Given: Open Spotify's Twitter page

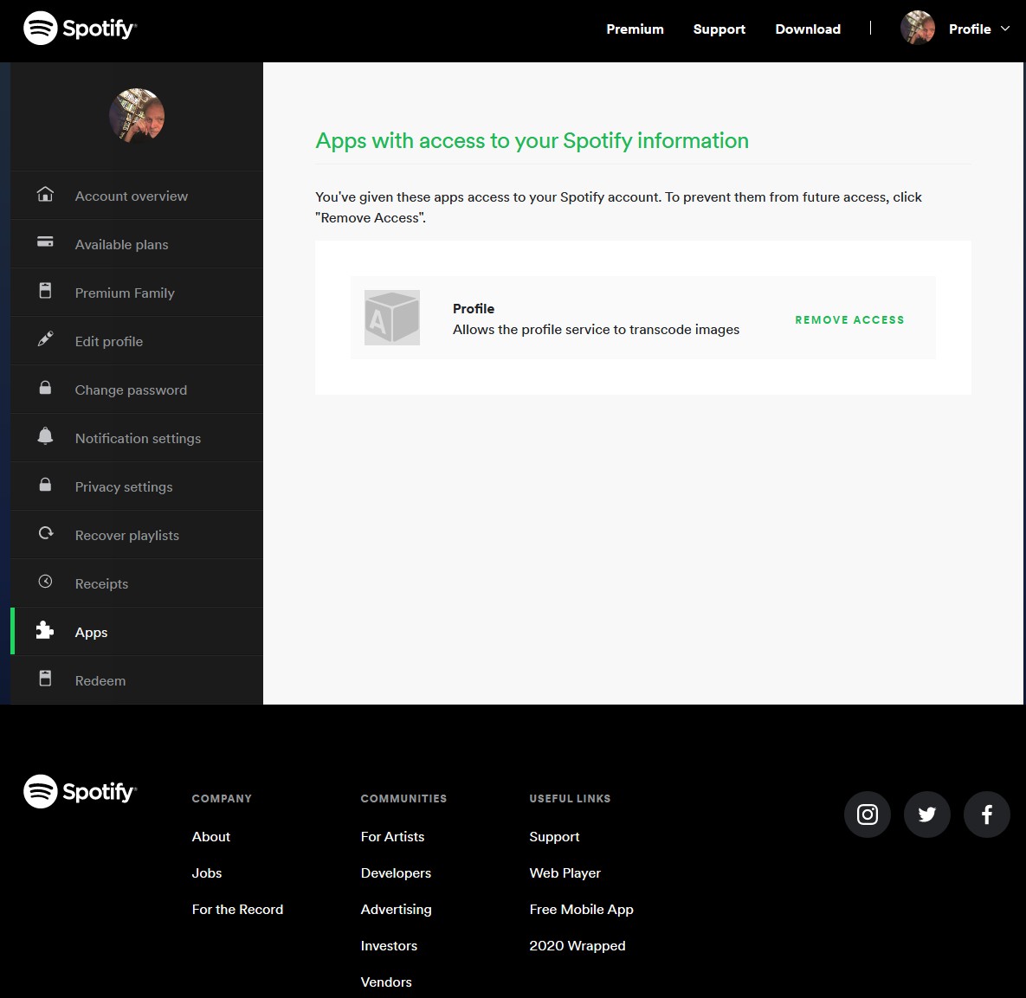Looking at the screenshot, I should tap(927, 814).
